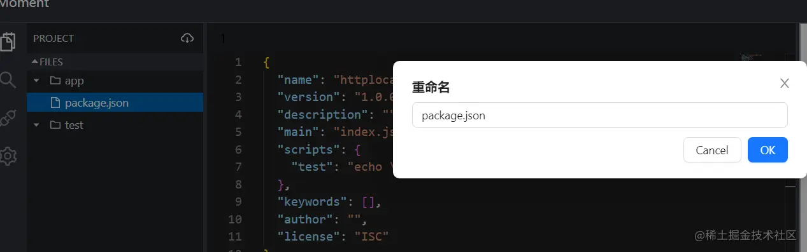Click the "name" key in editor
The height and width of the screenshot is (252, 807).
point(297,80)
